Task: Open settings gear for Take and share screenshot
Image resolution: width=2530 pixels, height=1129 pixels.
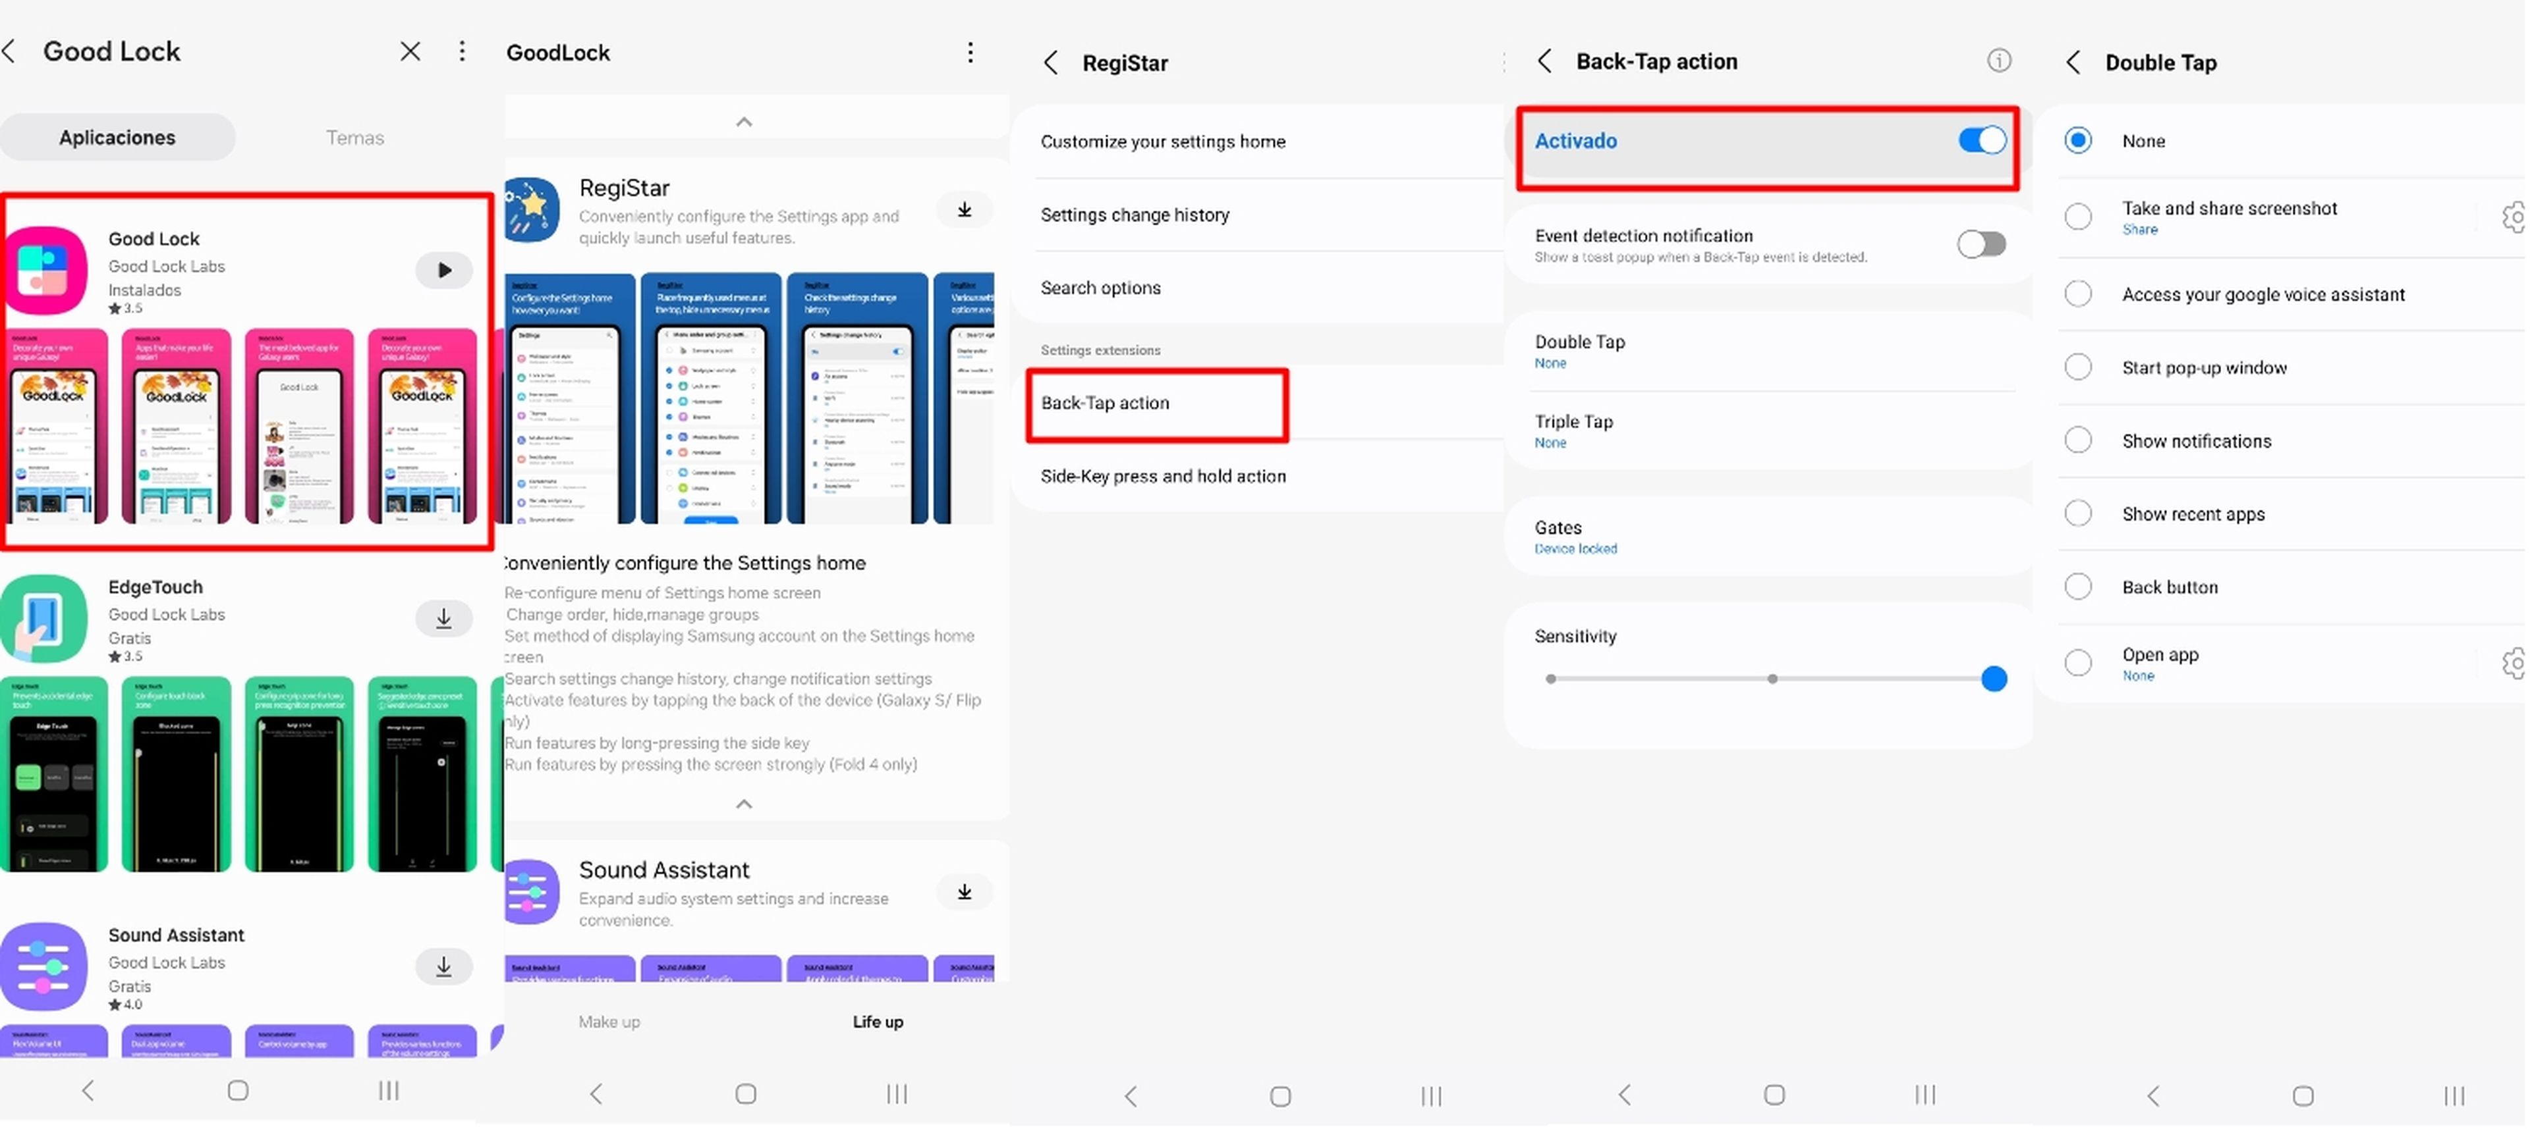Action: 2514,217
